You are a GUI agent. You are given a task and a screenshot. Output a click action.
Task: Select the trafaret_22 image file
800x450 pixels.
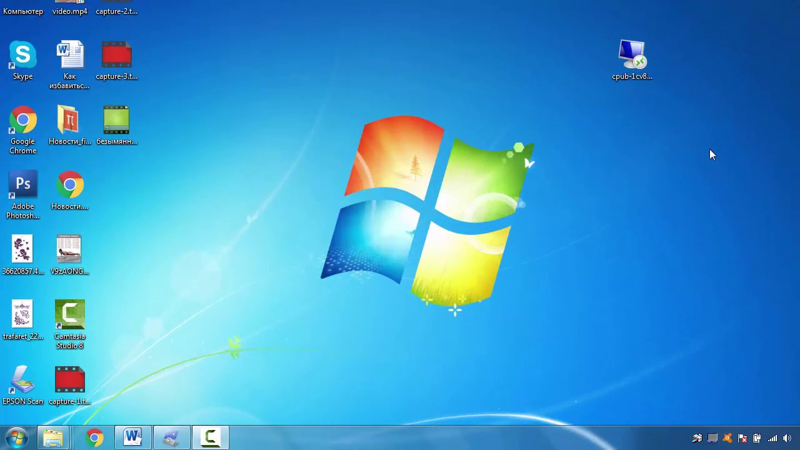[x=22, y=321]
